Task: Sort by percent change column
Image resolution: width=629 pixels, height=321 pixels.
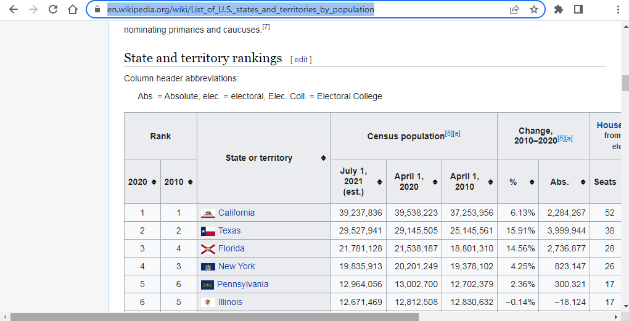Action: click(x=517, y=182)
